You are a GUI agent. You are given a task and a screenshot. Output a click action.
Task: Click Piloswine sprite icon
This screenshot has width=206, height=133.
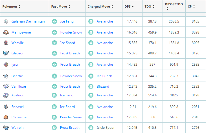coord(6,117)
